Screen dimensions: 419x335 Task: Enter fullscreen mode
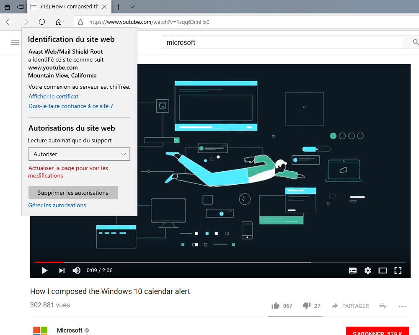[x=398, y=271]
